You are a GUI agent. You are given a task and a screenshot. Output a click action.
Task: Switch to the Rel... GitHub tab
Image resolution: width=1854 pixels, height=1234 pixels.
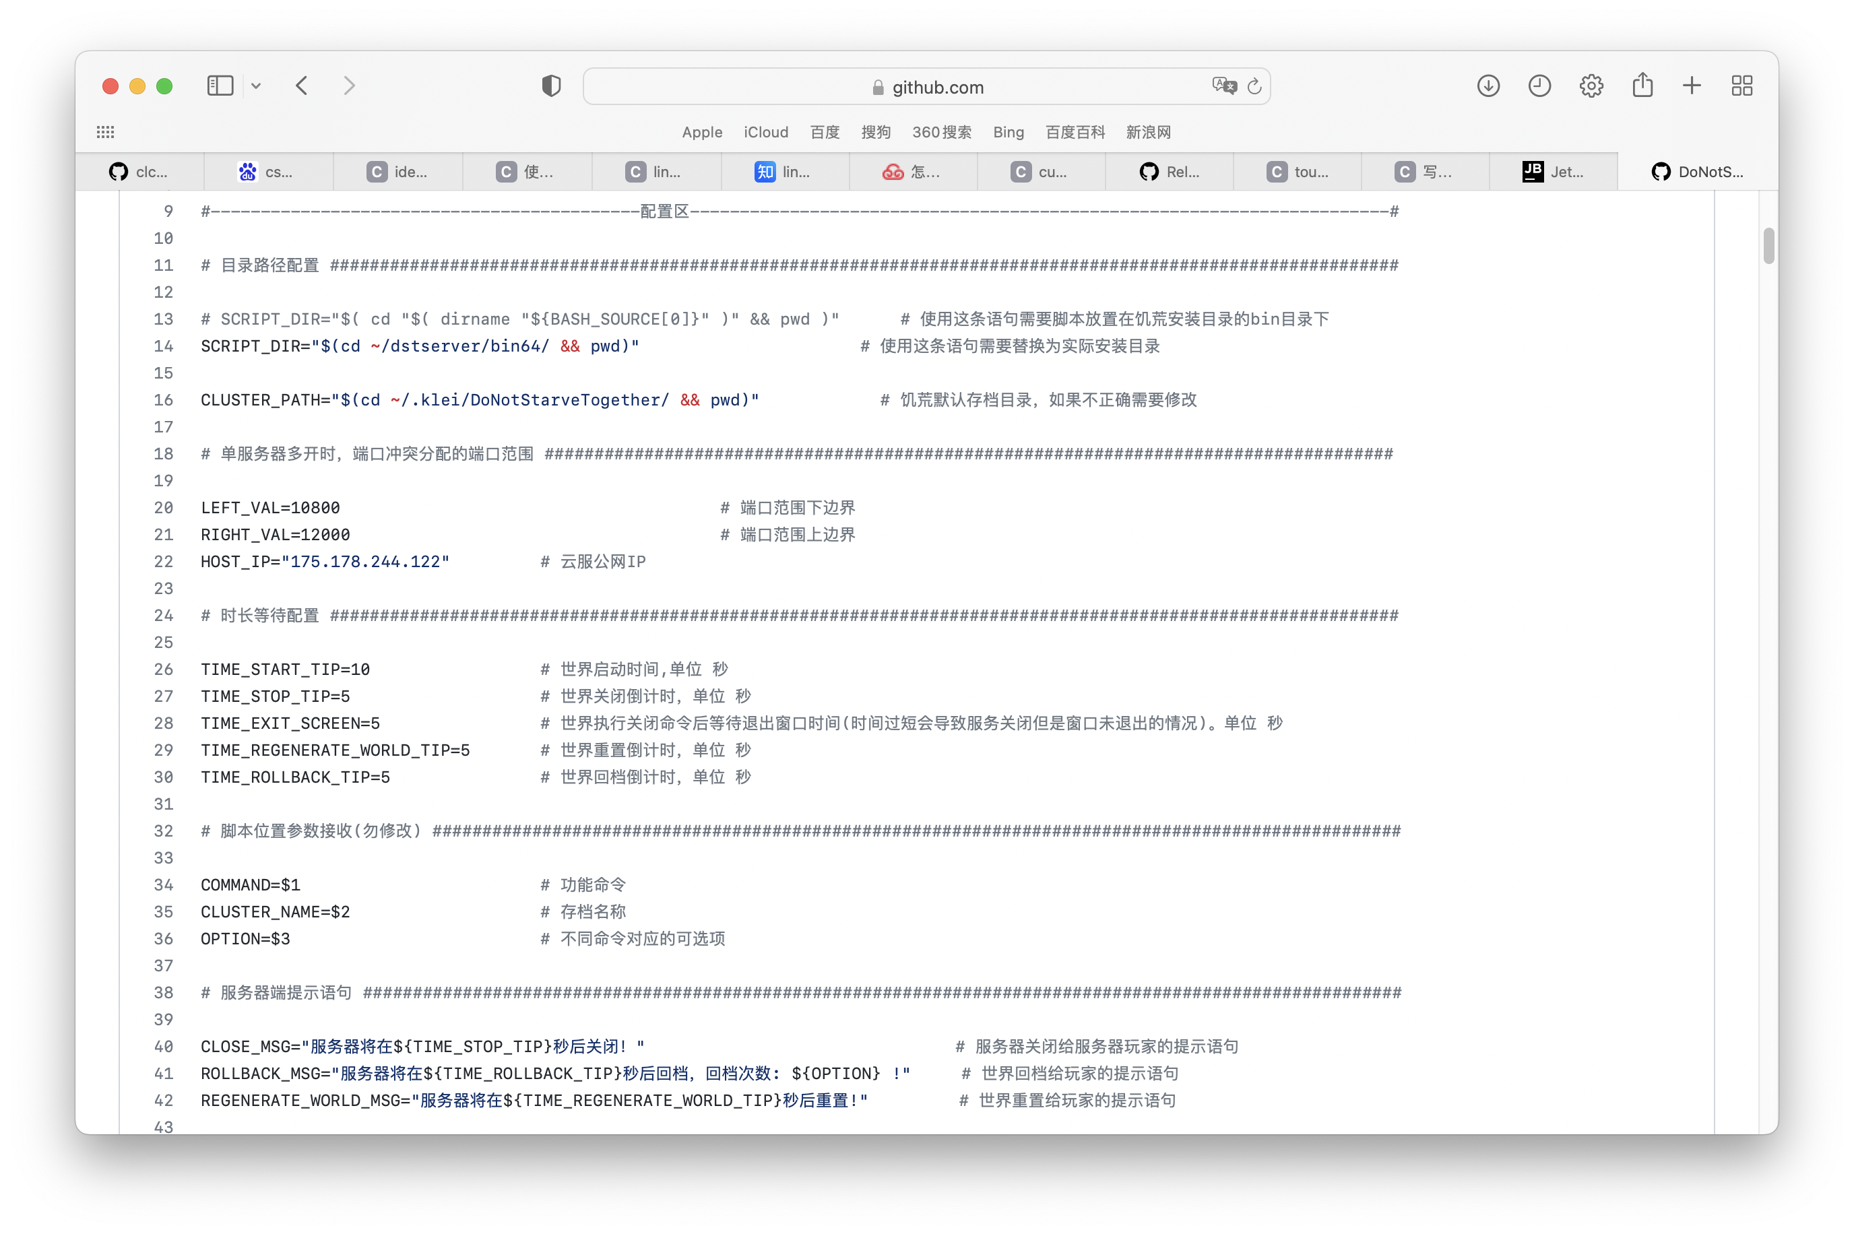(x=1170, y=172)
